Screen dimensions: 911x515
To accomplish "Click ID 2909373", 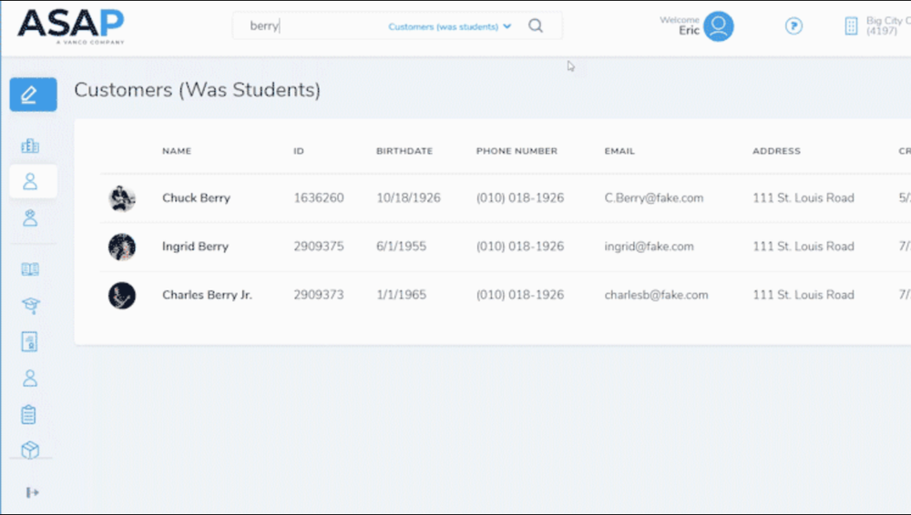I will pyautogui.click(x=318, y=295).
